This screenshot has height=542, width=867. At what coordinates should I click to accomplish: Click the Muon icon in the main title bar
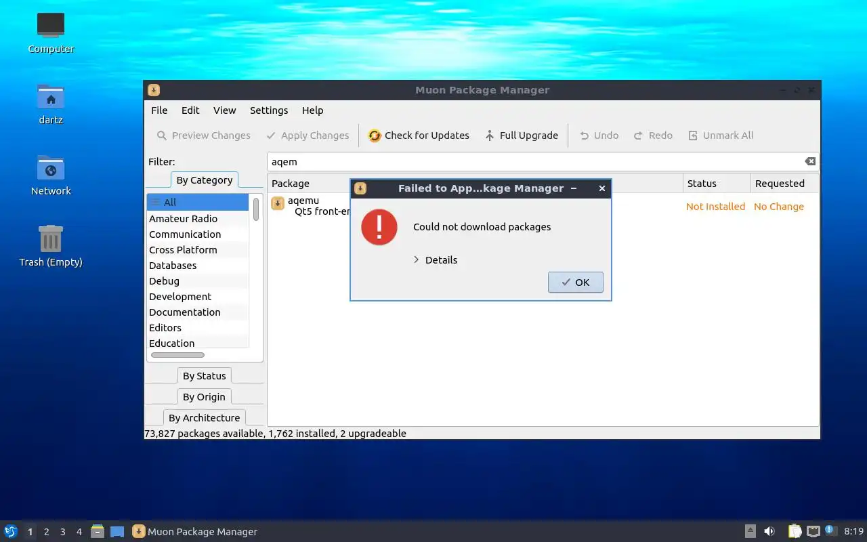154,90
